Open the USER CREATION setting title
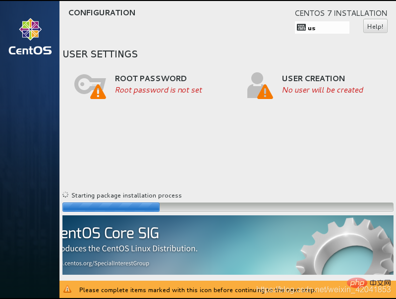The image size is (396, 299). pos(313,79)
